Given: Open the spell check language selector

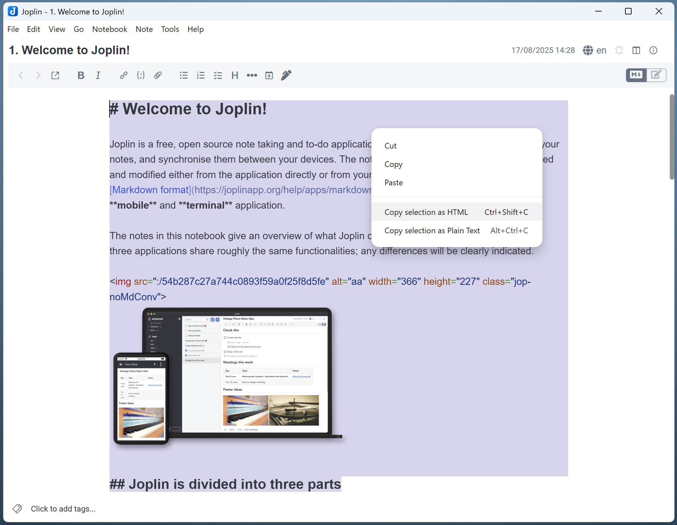Looking at the screenshot, I should 594,50.
